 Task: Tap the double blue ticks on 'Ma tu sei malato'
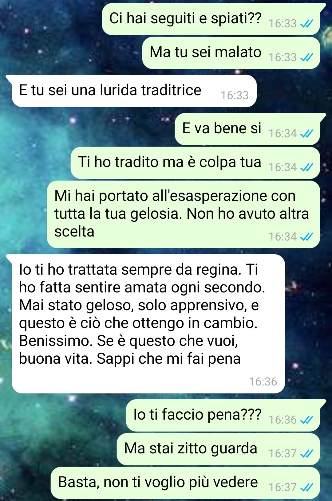coord(306,57)
